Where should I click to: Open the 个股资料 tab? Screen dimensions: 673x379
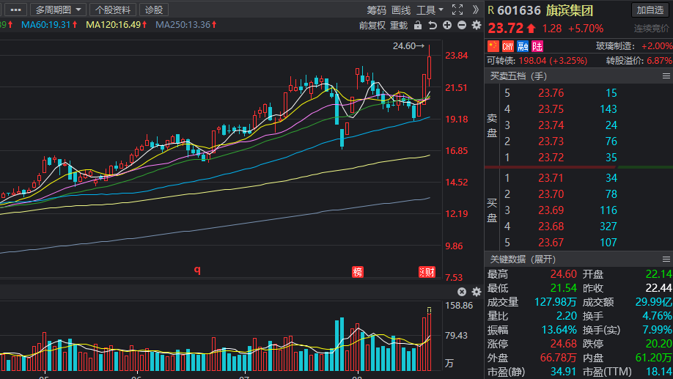click(113, 10)
